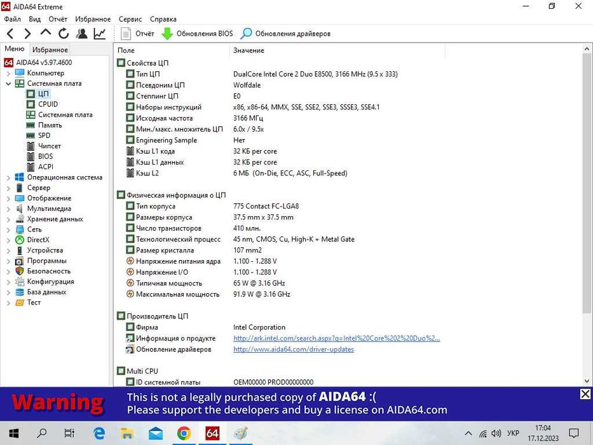Expand the Устройства tree node
The image size is (593, 445).
(8, 250)
